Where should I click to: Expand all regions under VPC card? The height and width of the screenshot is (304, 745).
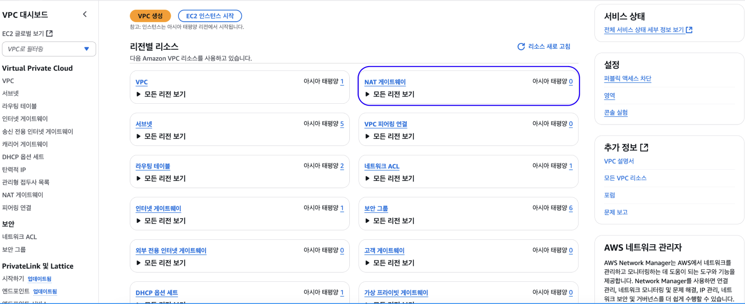[x=139, y=94]
